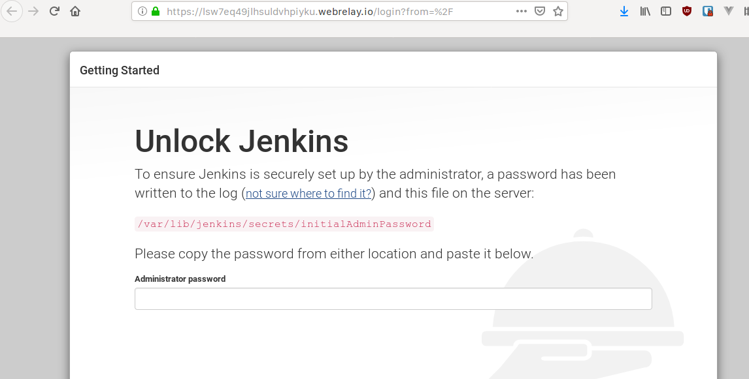This screenshot has width=749, height=379.
Task: Click inside the Administrator password field
Action: point(392,298)
